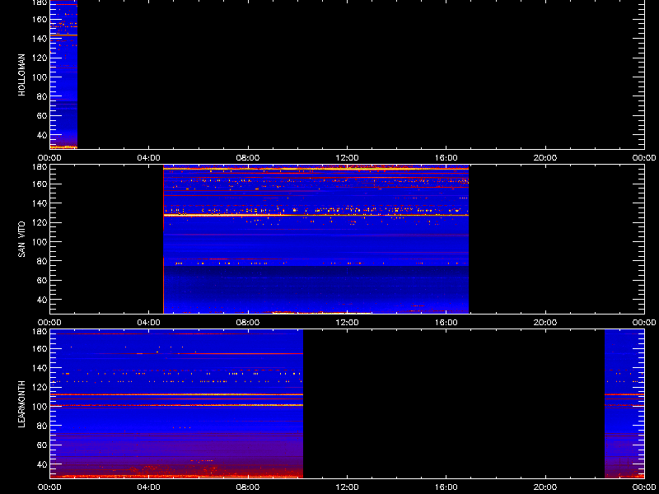Click the 16:00 label under Learmonth panel
The width and height of the screenshot is (659, 494).
point(446,487)
